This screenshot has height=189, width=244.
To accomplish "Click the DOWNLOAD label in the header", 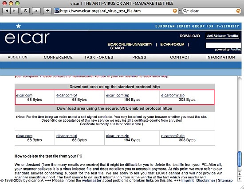I will (x=190, y=36).
